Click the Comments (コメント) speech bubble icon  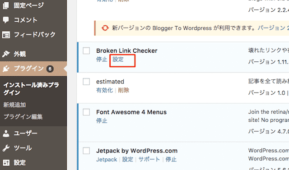pos(6,20)
